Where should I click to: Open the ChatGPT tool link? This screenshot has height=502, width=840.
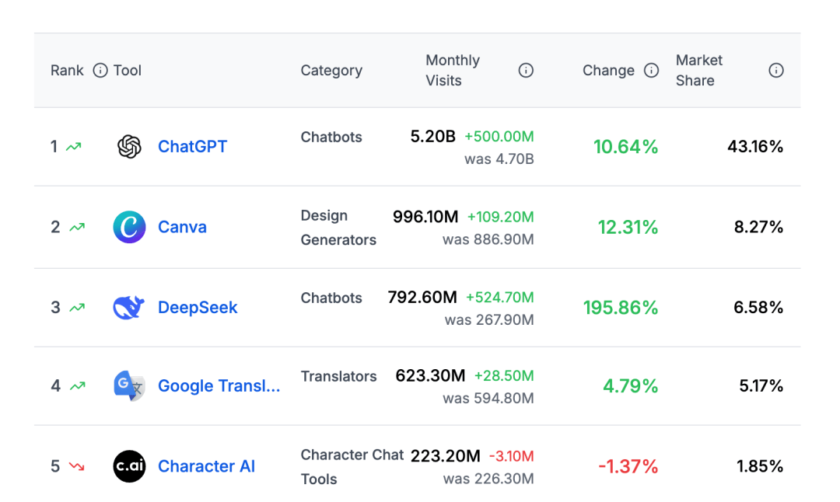point(192,147)
